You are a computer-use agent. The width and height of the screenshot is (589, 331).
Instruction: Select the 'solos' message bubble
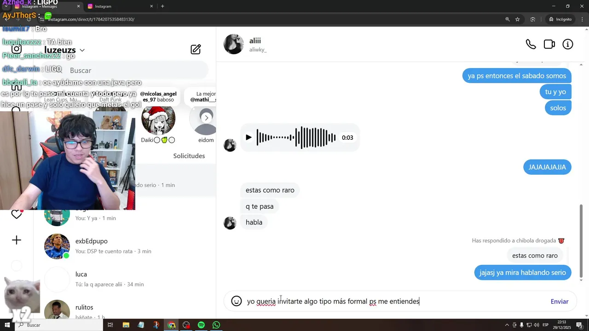(558, 108)
